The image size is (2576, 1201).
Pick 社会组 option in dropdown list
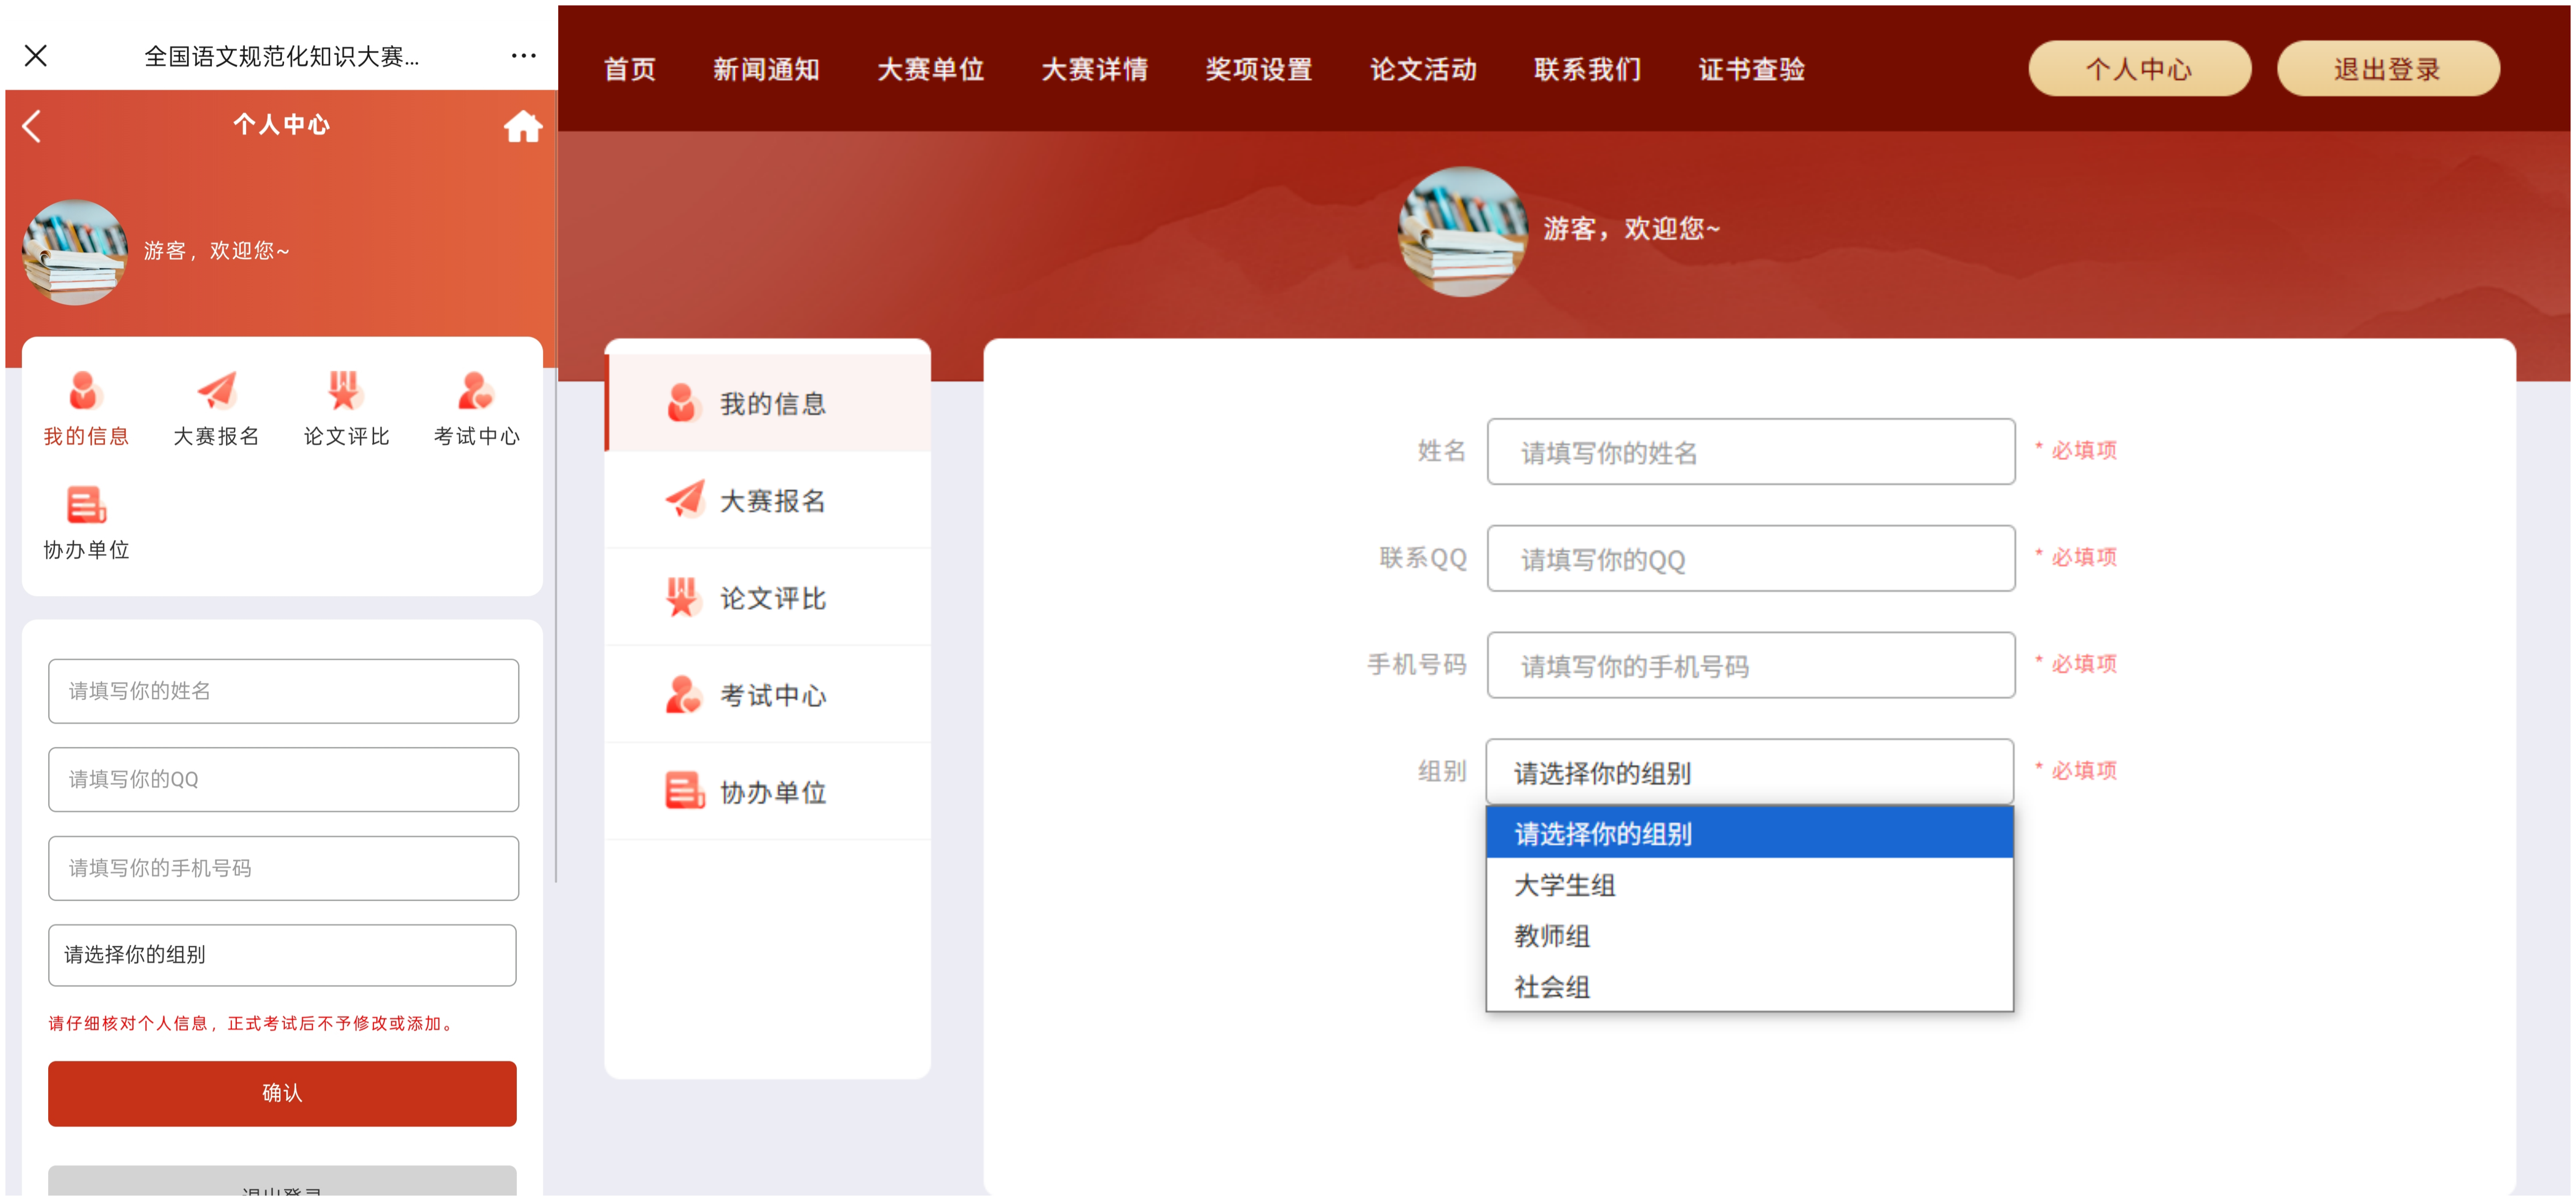[1552, 987]
